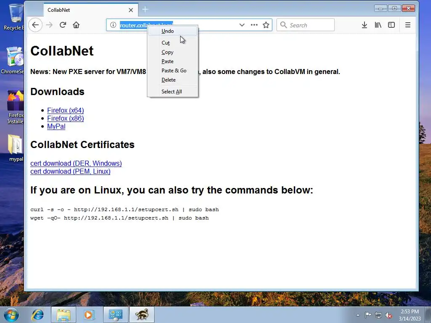Choose Paste in the context menu

tap(173, 61)
